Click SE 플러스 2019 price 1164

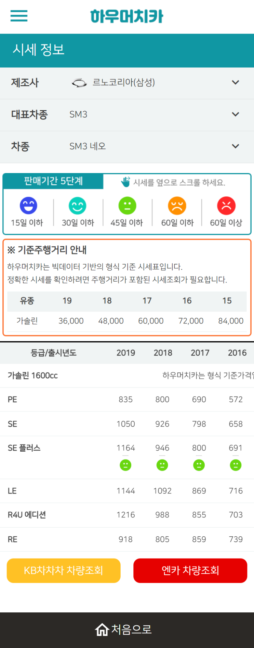point(126,448)
